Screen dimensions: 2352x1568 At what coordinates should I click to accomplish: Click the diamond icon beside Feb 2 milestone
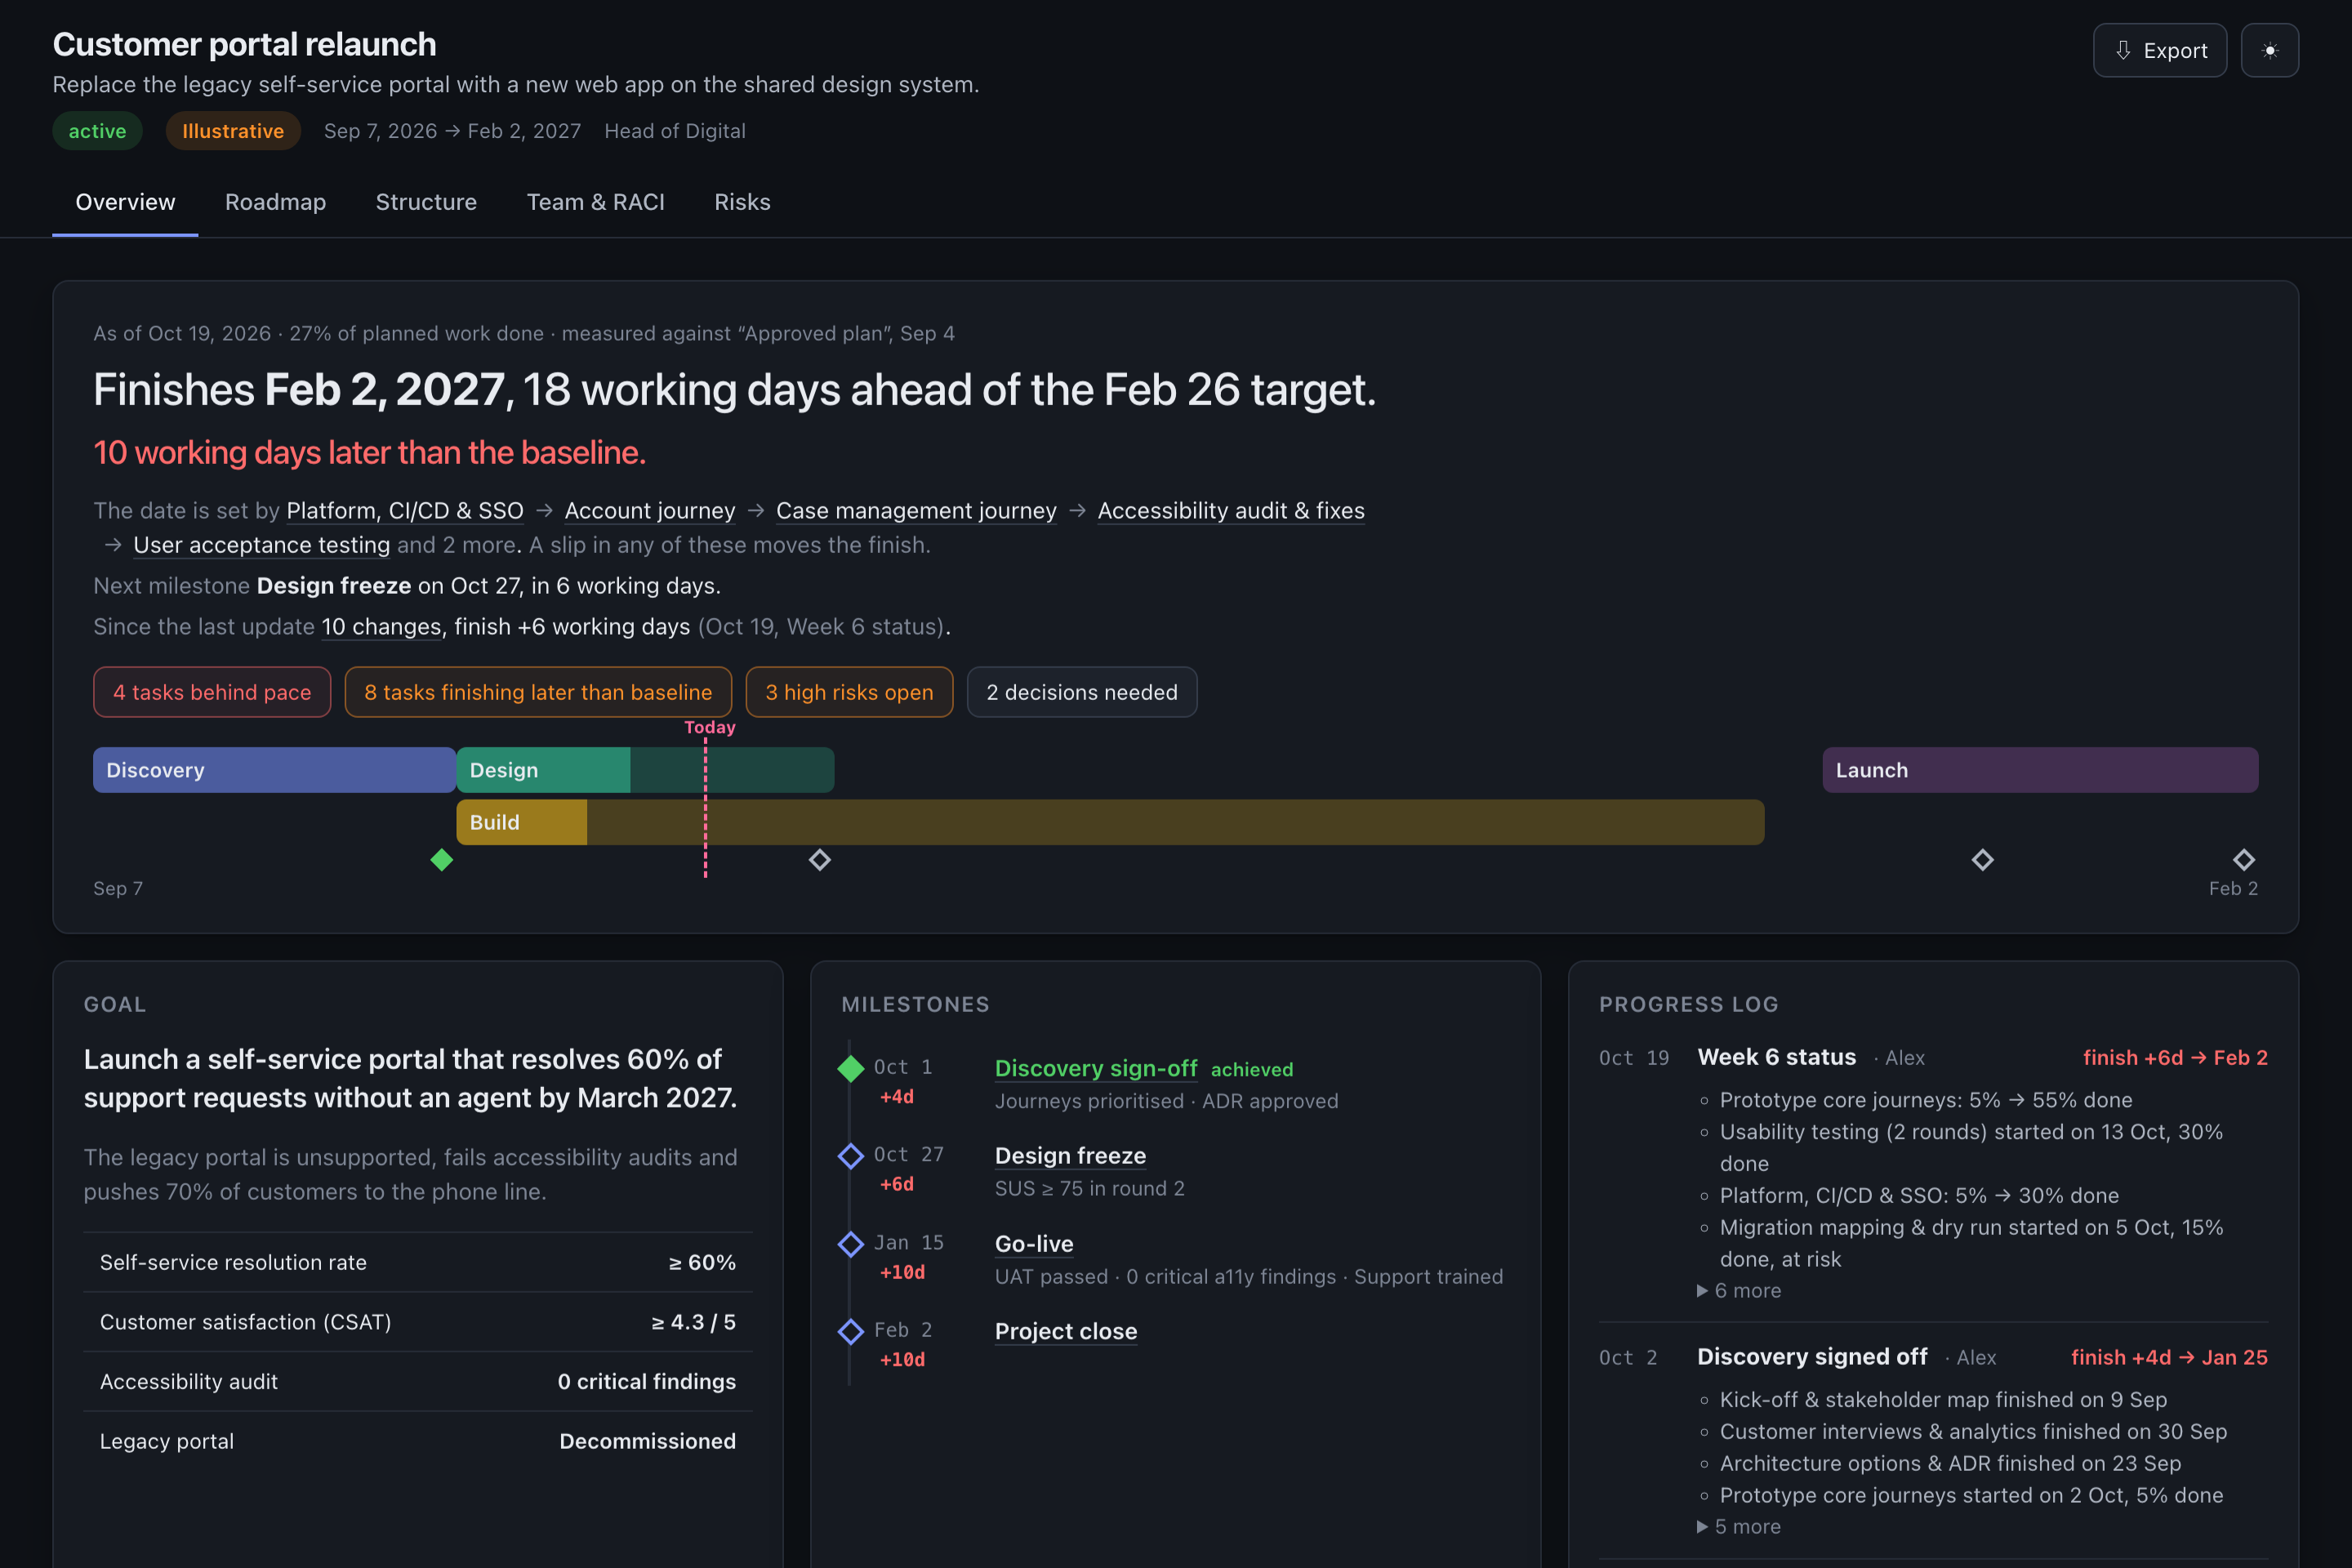851,1332
